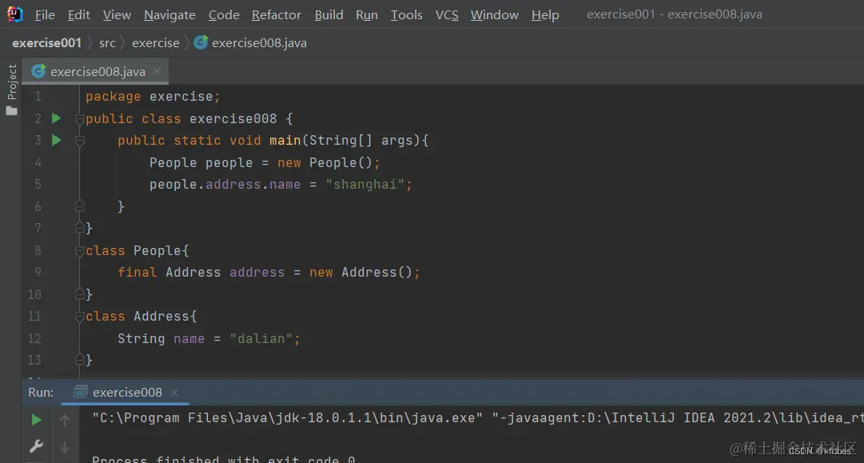Click exercise001 breadcrumb

[x=47, y=43]
